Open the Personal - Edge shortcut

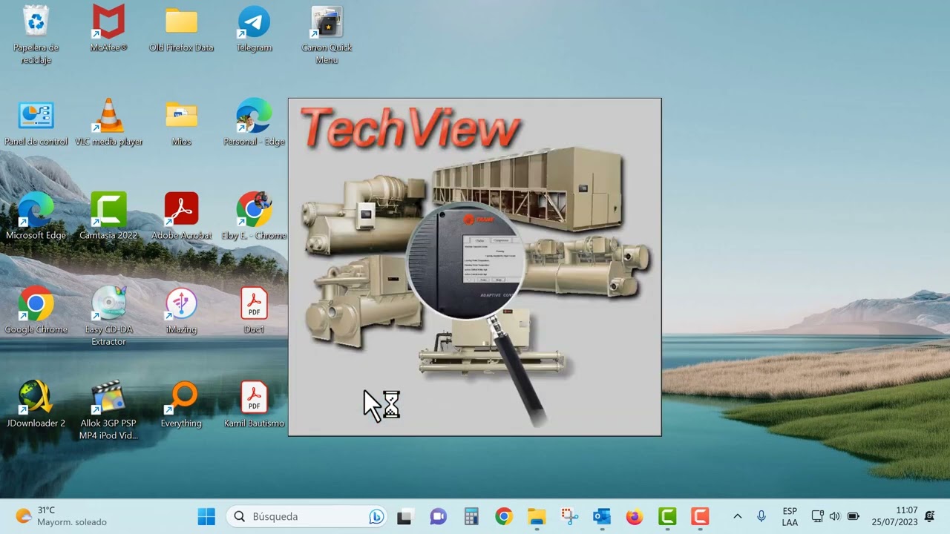coord(254,122)
